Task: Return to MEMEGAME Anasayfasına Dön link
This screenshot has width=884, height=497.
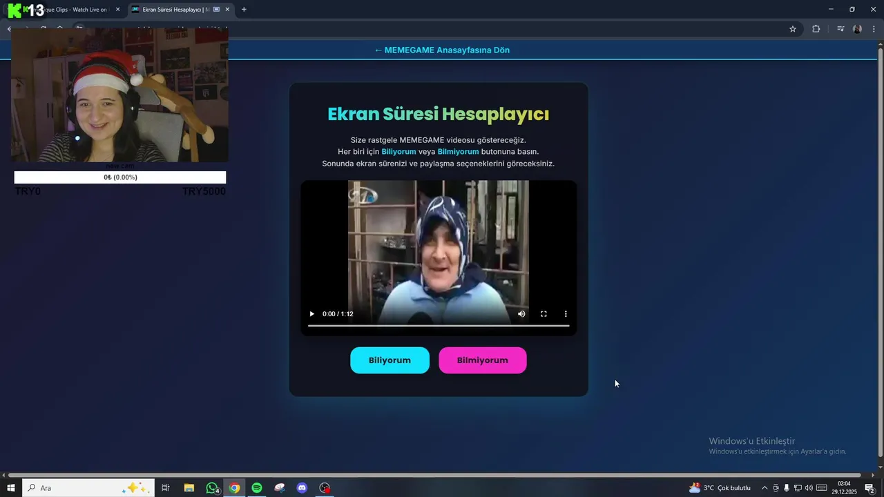Action: pyautogui.click(x=442, y=50)
